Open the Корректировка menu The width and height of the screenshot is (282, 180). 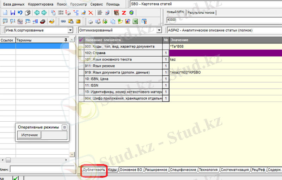click(x=41, y=4)
